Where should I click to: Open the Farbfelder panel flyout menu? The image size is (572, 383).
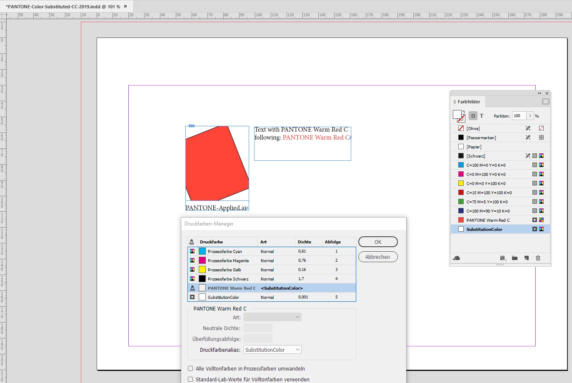[x=545, y=102]
